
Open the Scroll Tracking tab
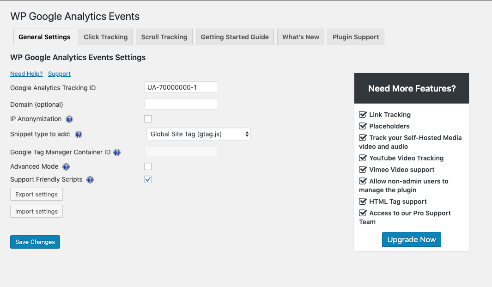164,37
